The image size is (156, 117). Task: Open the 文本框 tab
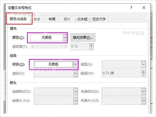coord(82,19)
